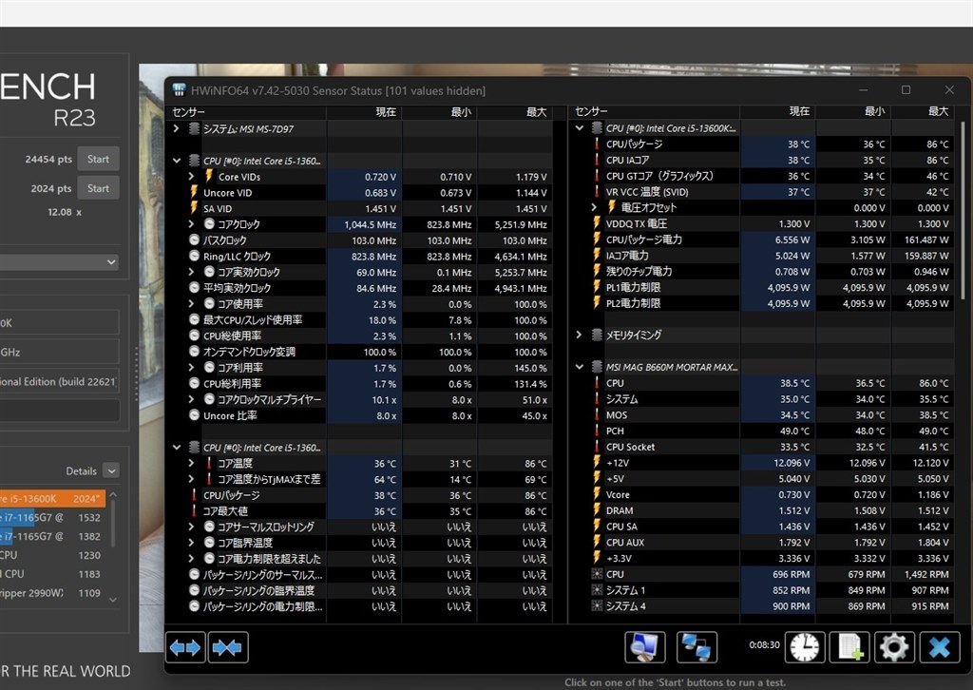973x690 pixels.
Task: Select the IAコア電力 row
Action: [772, 255]
